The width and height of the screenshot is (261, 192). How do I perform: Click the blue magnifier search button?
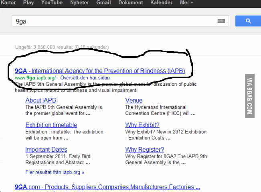click(x=248, y=21)
